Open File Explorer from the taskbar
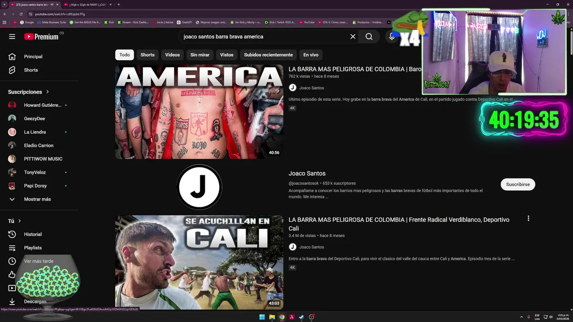Image resolution: width=573 pixels, height=322 pixels. [x=272, y=317]
